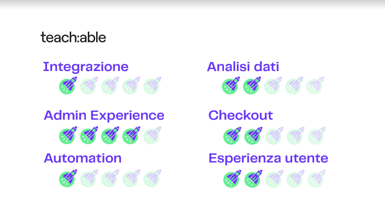Click the teach:able logo
Screen dimensions: 385x216
pyautogui.click(x=73, y=37)
